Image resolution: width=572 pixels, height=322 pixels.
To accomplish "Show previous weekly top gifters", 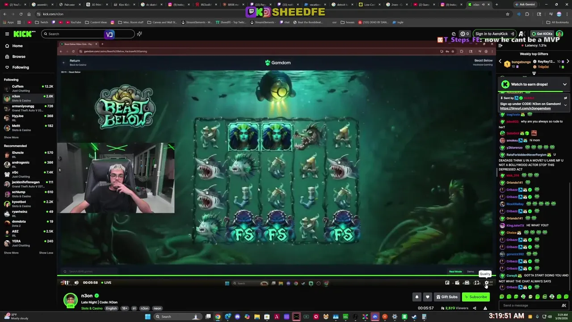I will click(500, 62).
